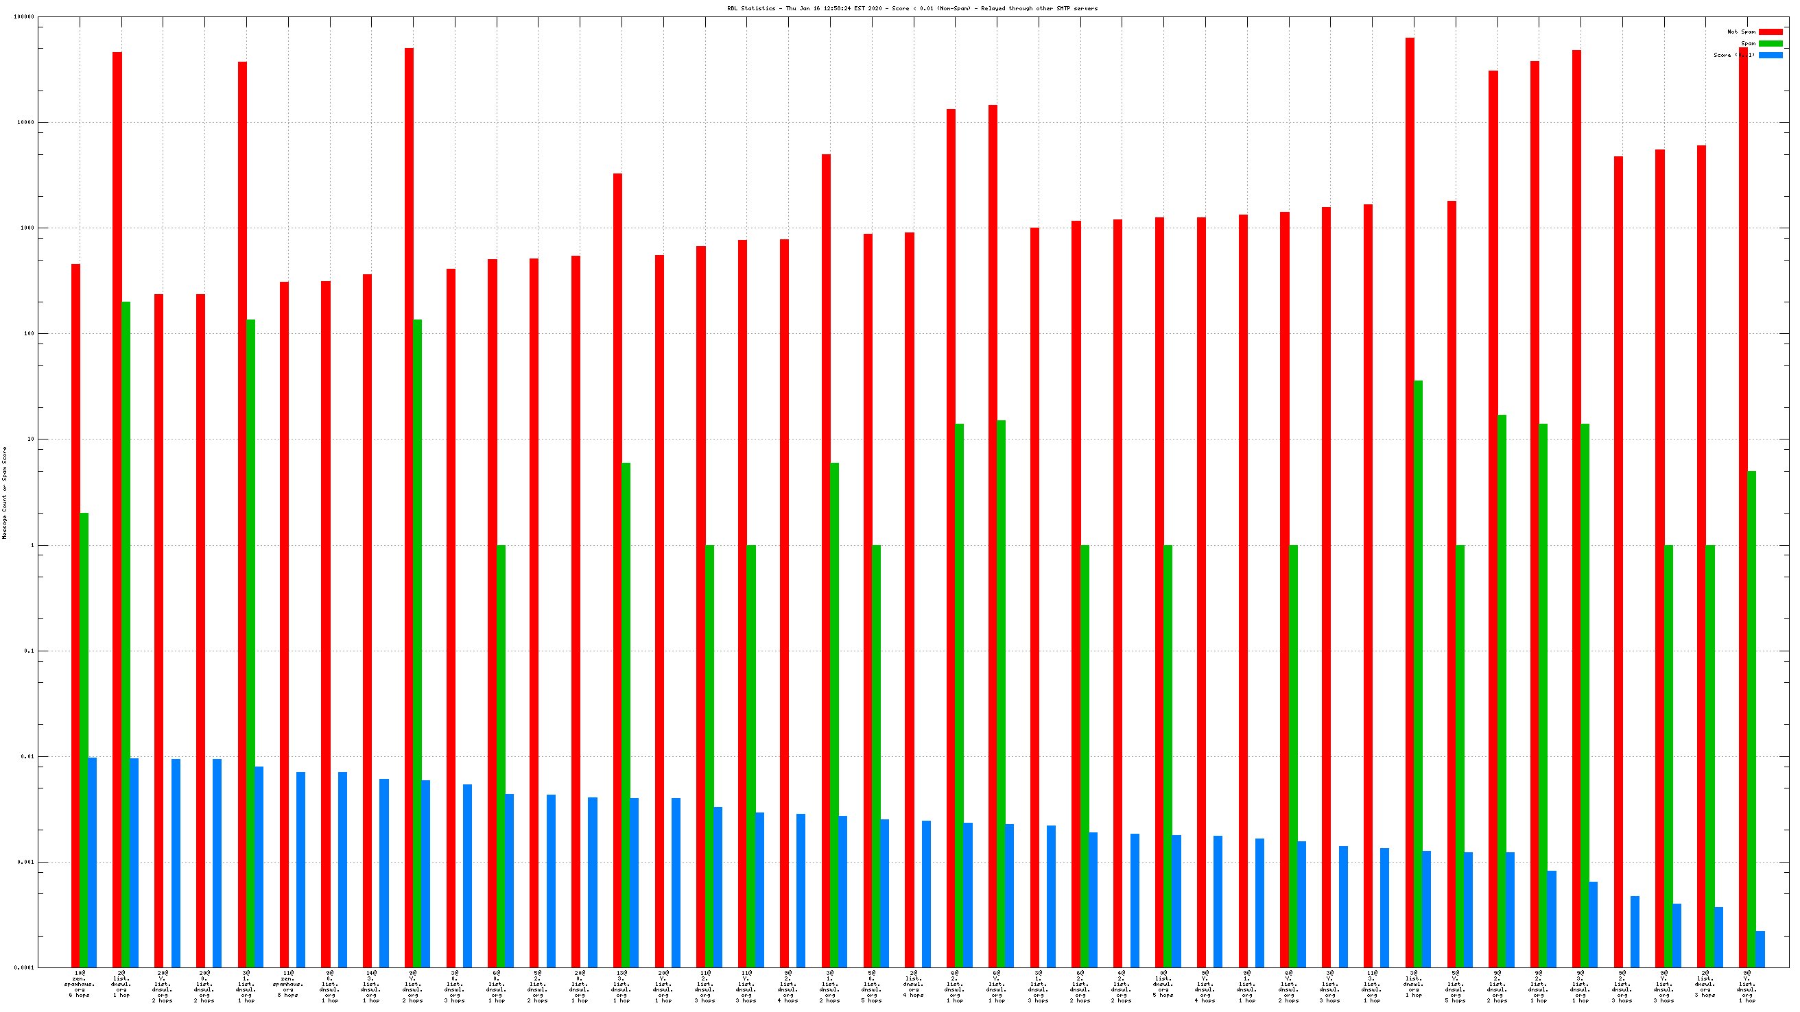Click the Message Count or Spam Score axis label
Image resolution: width=1800 pixels, height=1012 pixels.
pos(5,492)
